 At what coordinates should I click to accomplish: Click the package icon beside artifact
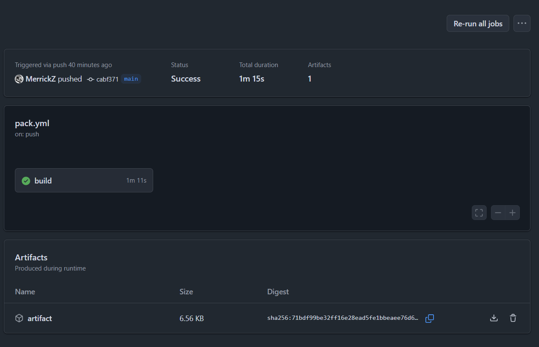coord(19,318)
